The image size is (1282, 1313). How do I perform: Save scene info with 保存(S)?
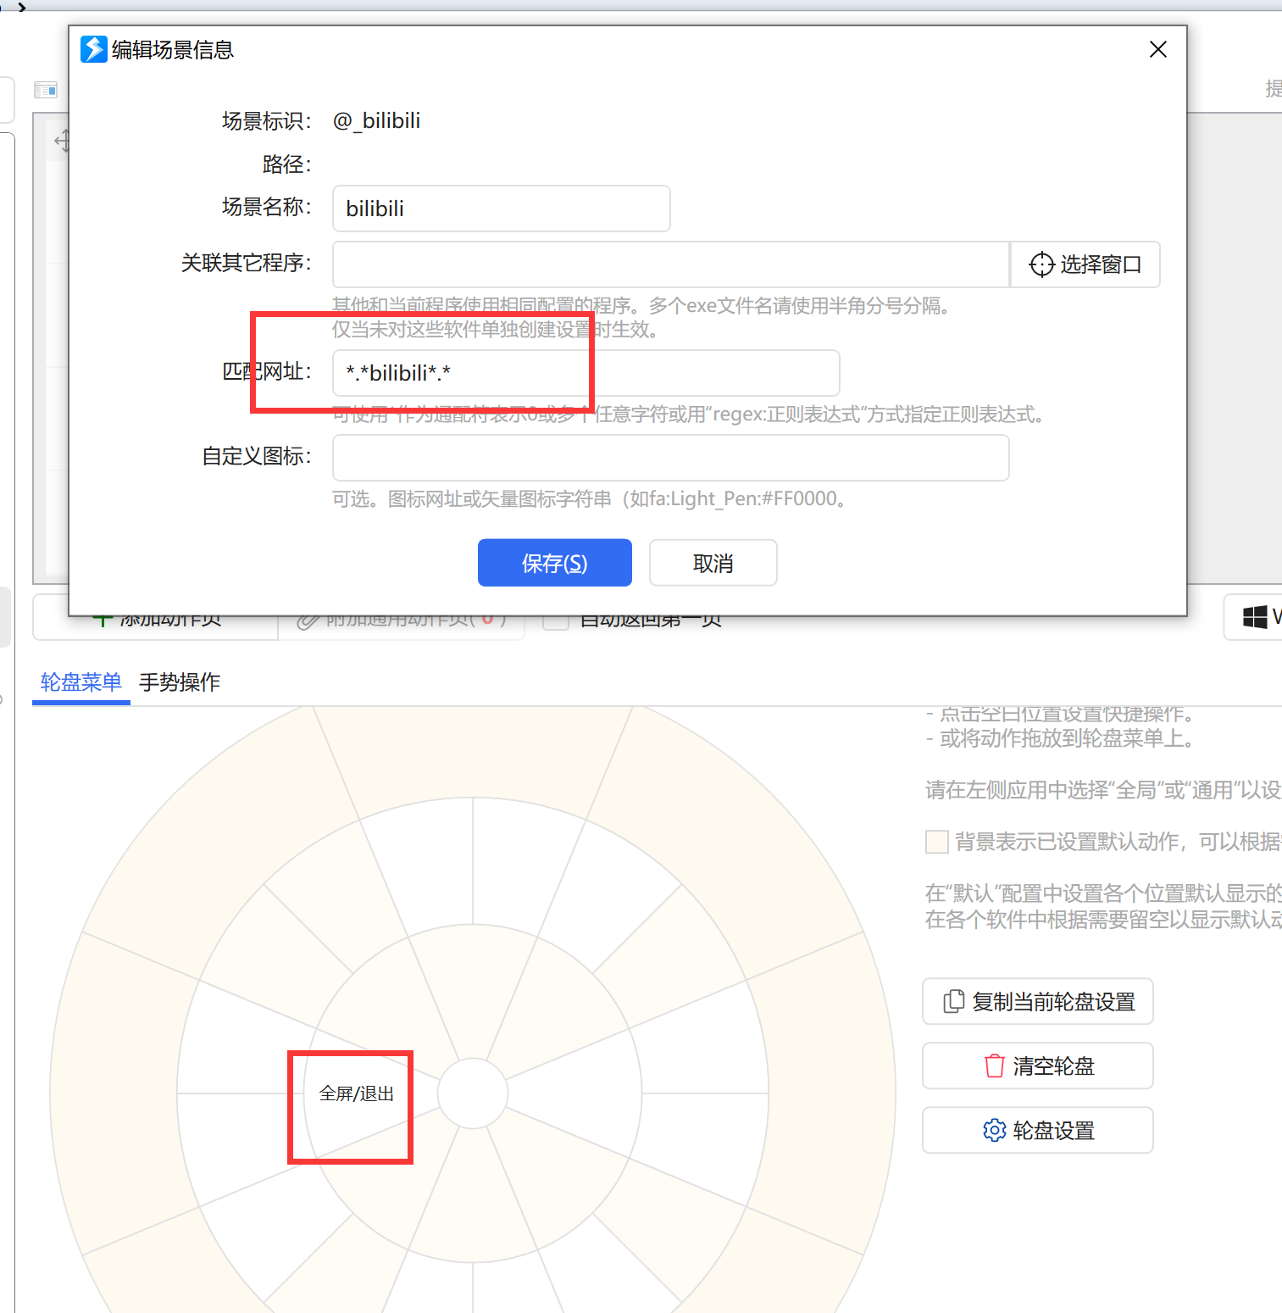tap(555, 563)
